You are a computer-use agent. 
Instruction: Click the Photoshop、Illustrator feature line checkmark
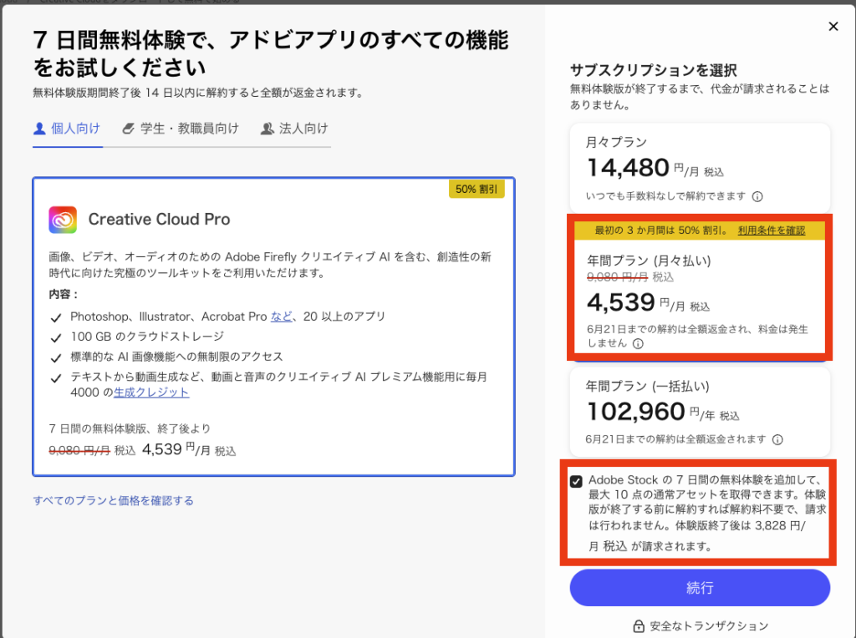[x=56, y=318]
